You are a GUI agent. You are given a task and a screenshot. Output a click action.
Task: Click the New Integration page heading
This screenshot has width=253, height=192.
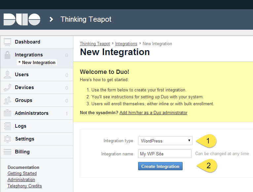coord(115,52)
